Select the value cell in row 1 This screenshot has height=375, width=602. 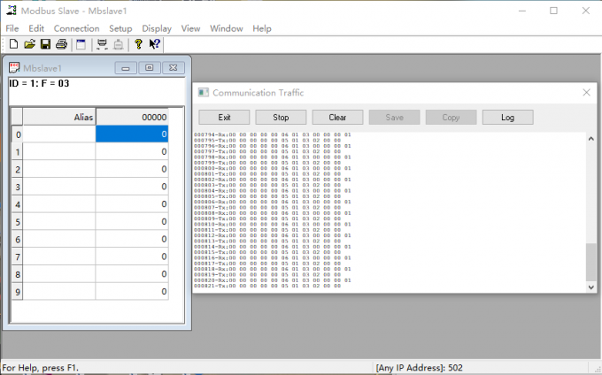tap(132, 152)
